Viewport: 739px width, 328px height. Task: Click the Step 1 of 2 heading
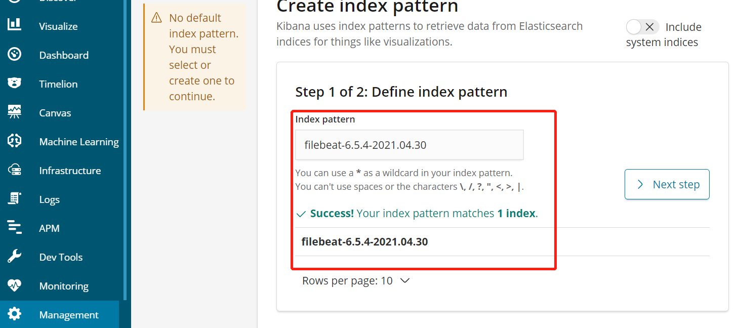click(401, 92)
